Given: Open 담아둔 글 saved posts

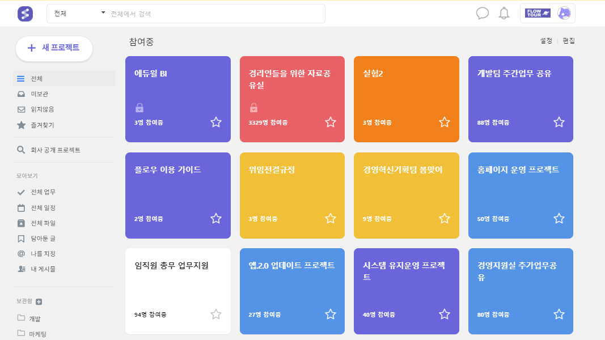Looking at the screenshot, I should [x=42, y=238].
